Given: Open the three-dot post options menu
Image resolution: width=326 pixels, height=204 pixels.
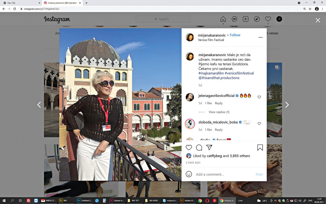Looking at the screenshot, I should tap(260, 38).
